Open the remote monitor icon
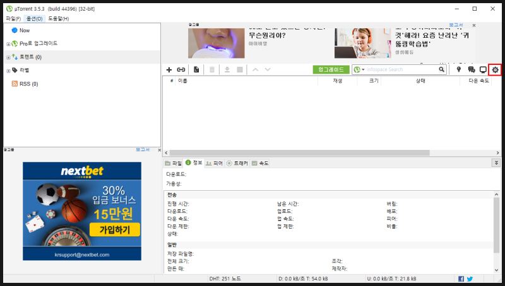Screen dimensions: 505x286 click(x=483, y=69)
